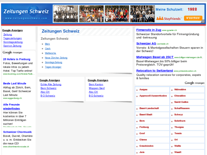Click the ad info icon in banner corner

203,21
